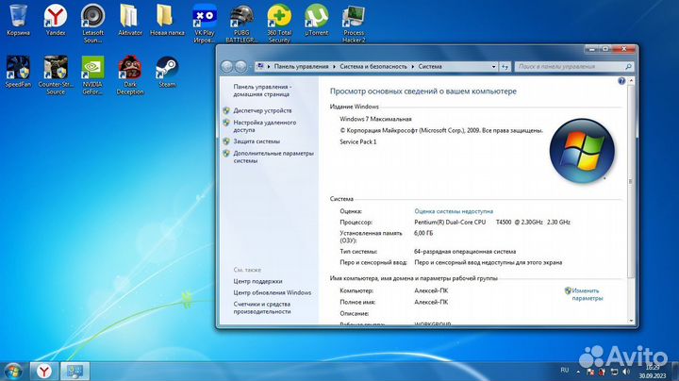Click the search magnifier icon
679x381 pixels.
(x=628, y=67)
